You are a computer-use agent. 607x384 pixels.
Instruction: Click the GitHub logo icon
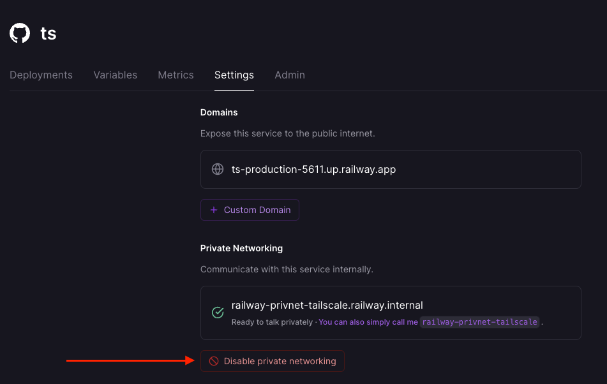(x=19, y=33)
